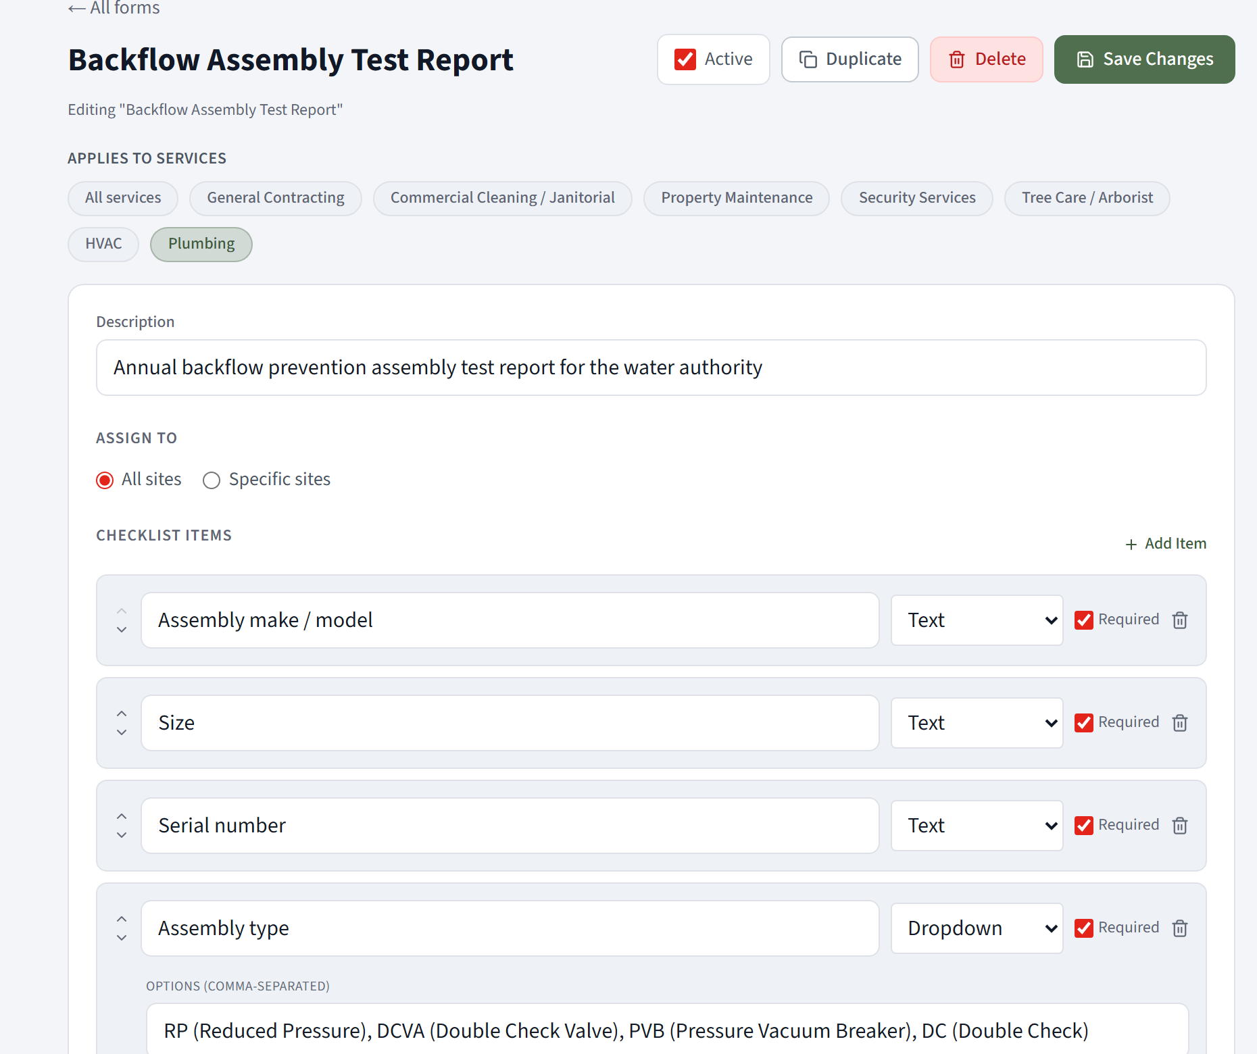Image resolution: width=1257 pixels, height=1054 pixels.
Task: Move Size item down
Action: pos(122,732)
